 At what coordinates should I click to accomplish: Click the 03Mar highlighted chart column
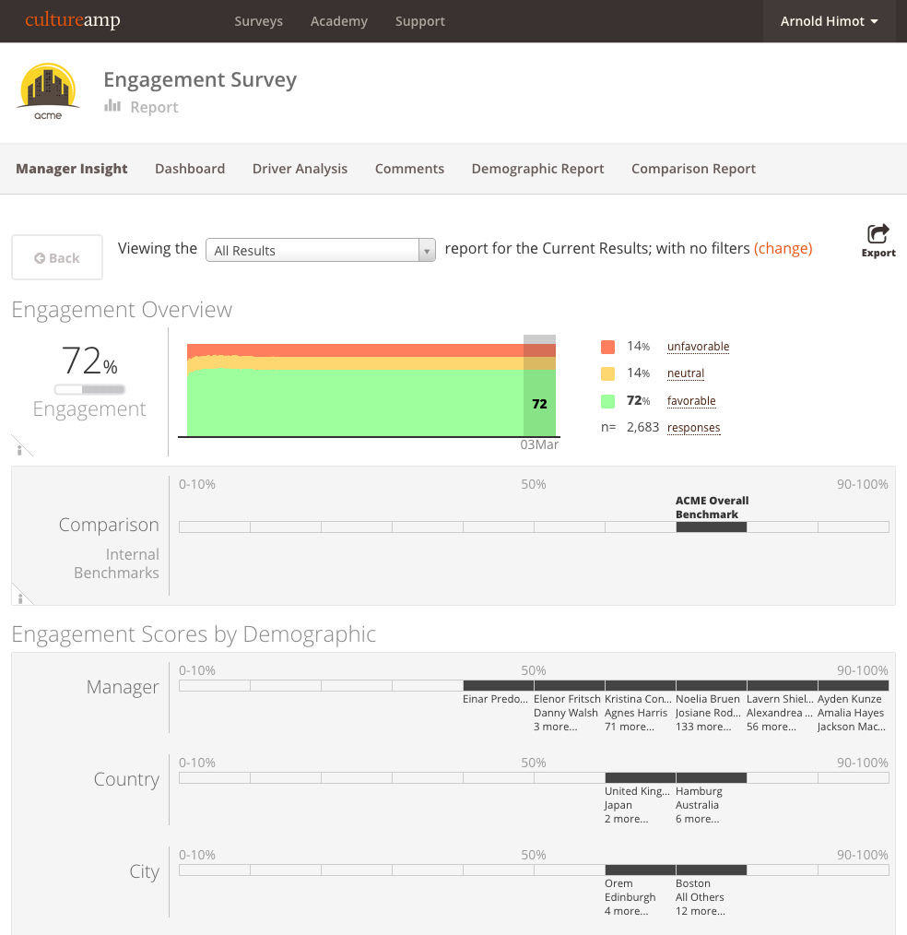coord(539,387)
